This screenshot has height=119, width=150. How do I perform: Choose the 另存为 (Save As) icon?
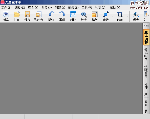pyautogui.click(x=38, y=14)
